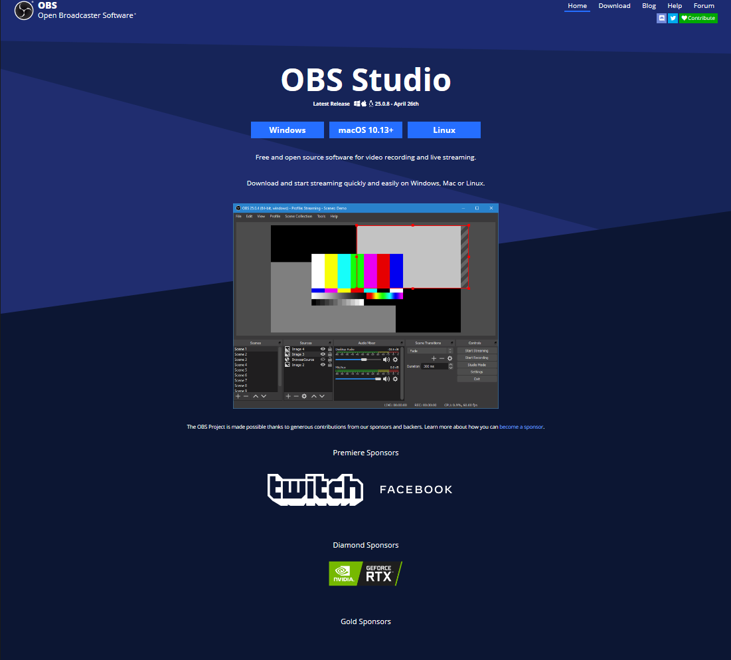Open Mic/Aux settings gear icon
The width and height of the screenshot is (731, 660).
[395, 379]
